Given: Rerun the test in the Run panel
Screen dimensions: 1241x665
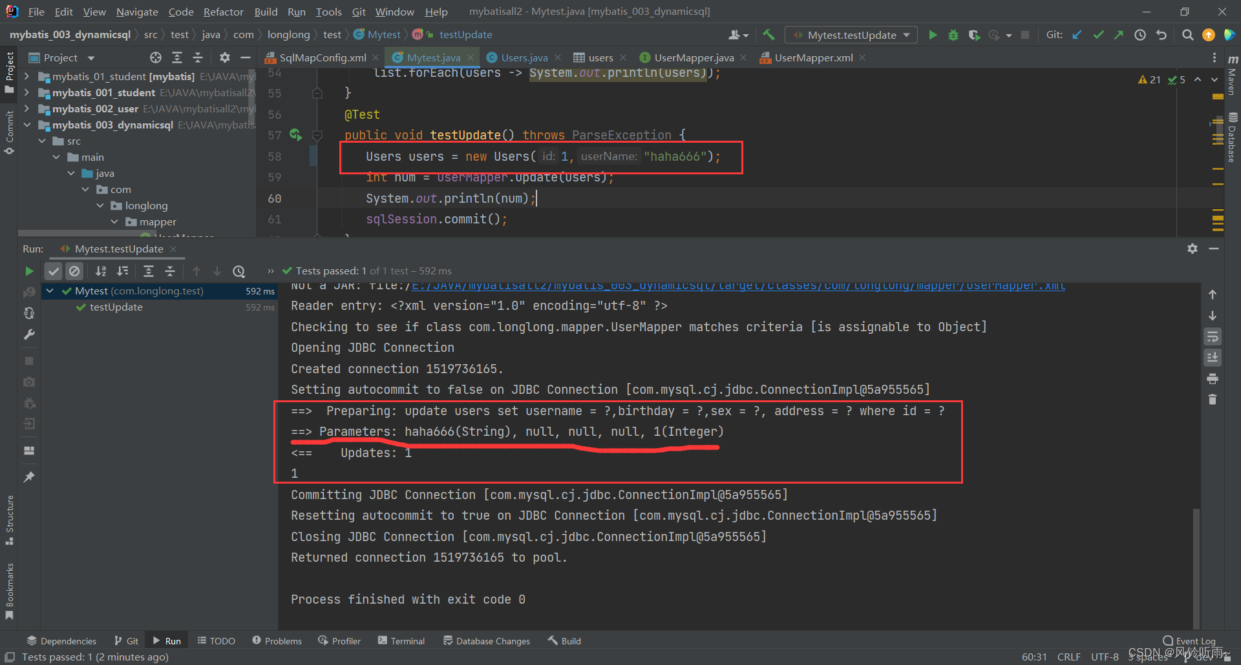Looking at the screenshot, I should pyautogui.click(x=29, y=271).
